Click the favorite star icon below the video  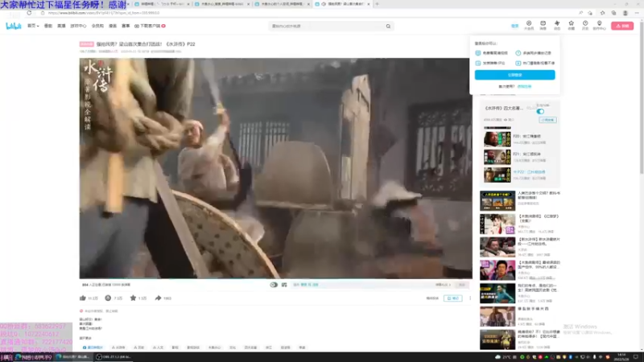(x=133, y=298)
